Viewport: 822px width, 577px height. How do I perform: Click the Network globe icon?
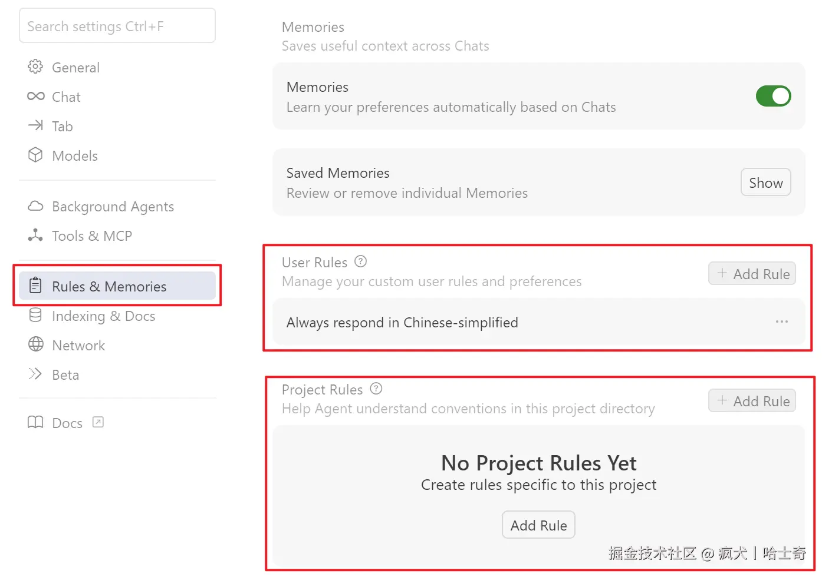[35, 344]
